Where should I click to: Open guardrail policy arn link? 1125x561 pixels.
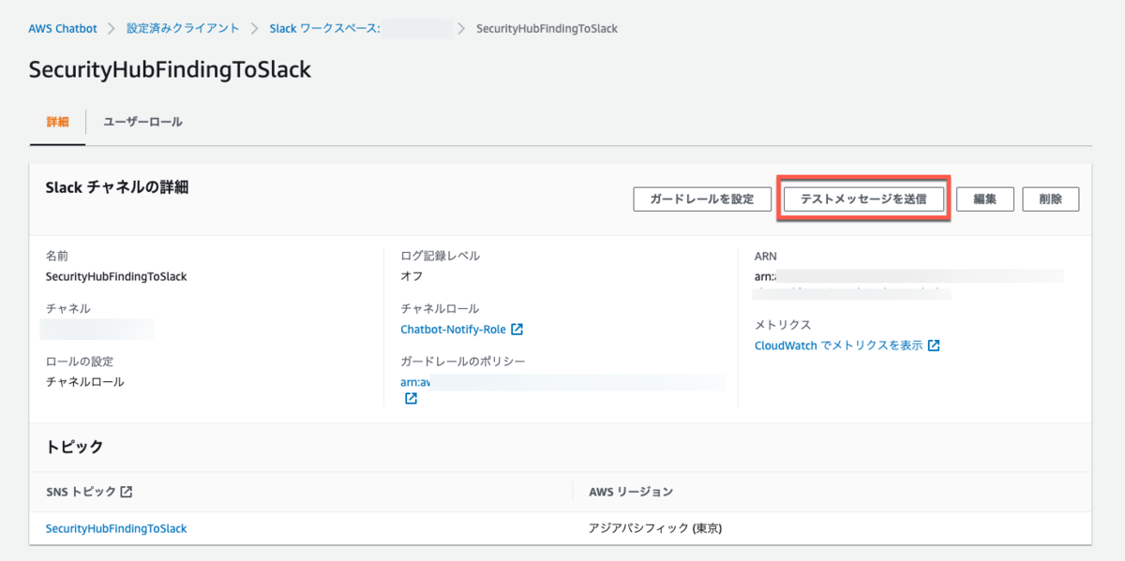pyautogui.click(x=415, y=382)
